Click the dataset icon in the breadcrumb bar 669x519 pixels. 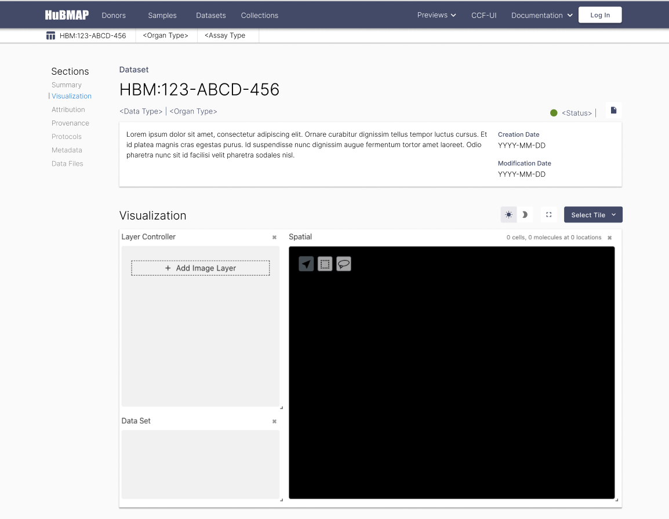pyautogui.click(x=50, y=35)
